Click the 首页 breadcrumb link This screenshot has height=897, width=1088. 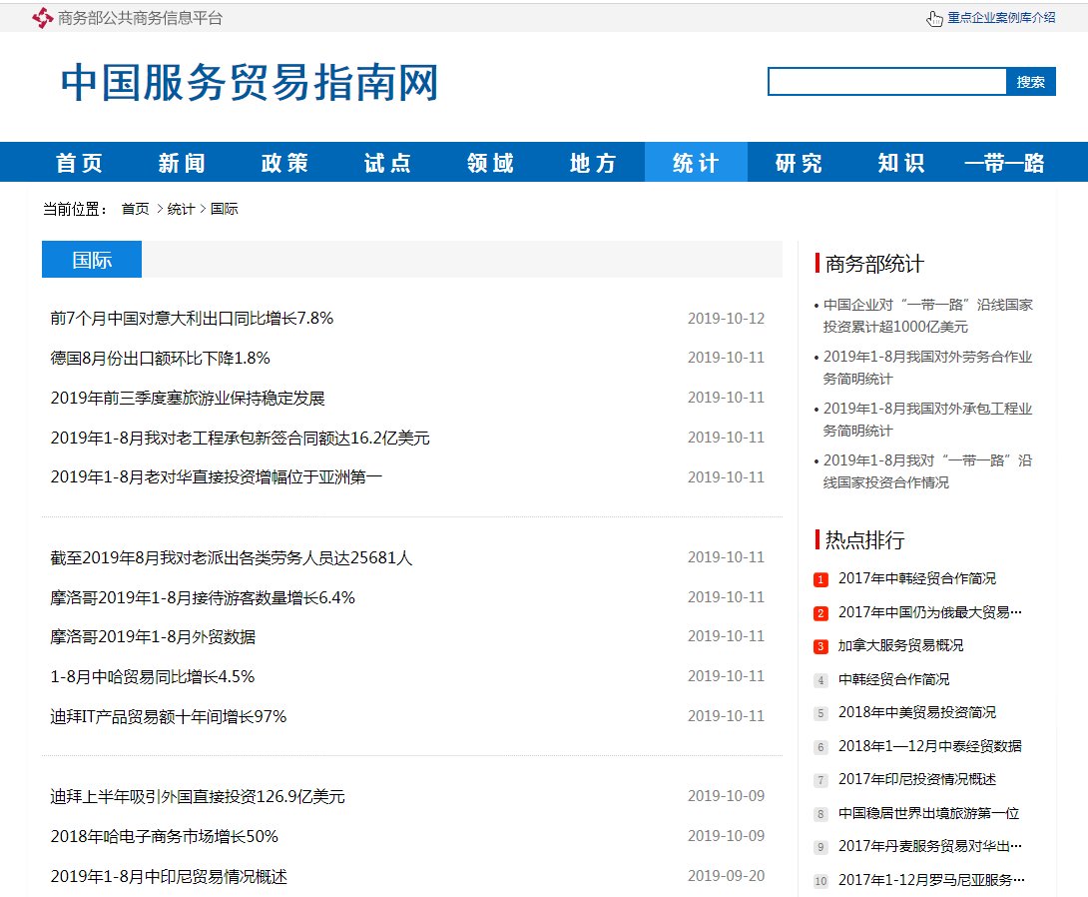tap(135, 208)
